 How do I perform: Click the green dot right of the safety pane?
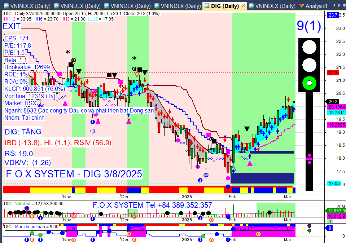coord(309,231)
